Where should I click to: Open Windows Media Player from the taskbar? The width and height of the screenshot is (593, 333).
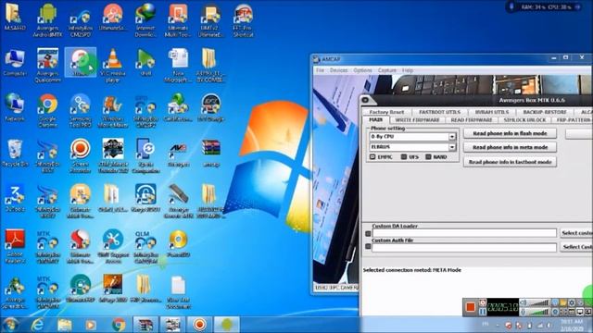(x=91, y=325)
